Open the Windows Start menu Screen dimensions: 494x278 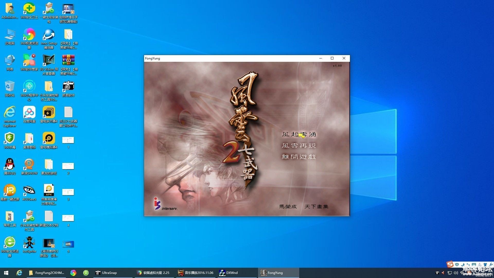point(6,273)
